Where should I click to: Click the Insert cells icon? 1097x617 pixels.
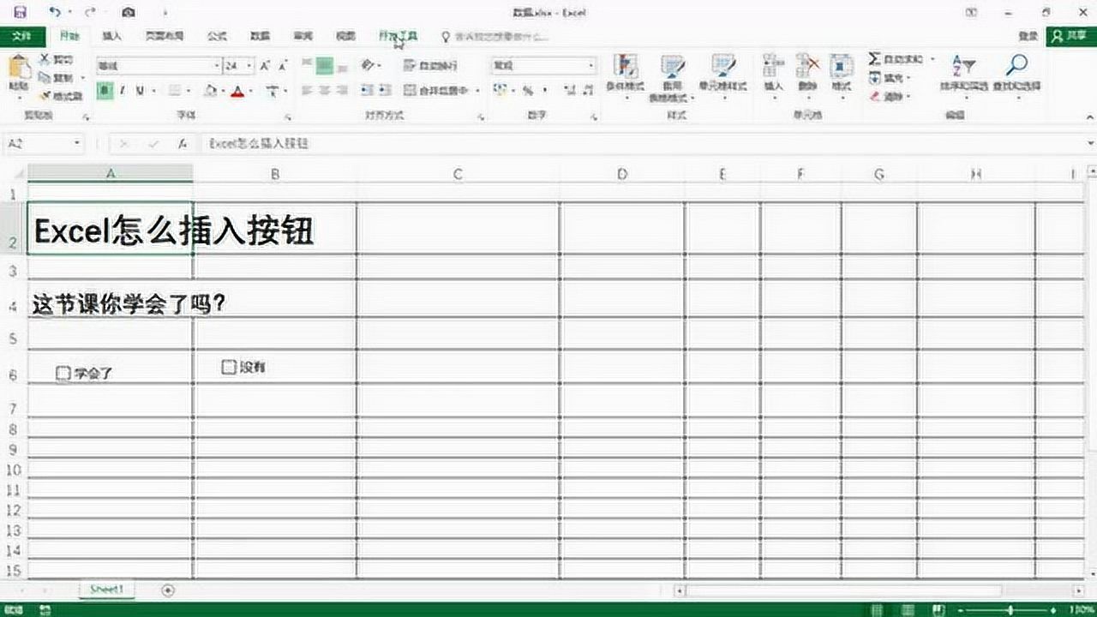tap(773, 66)
